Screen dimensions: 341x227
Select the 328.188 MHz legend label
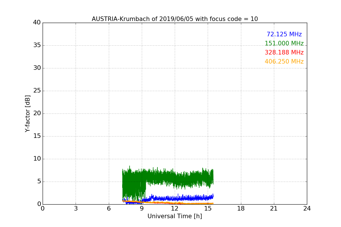click(284, 52)
